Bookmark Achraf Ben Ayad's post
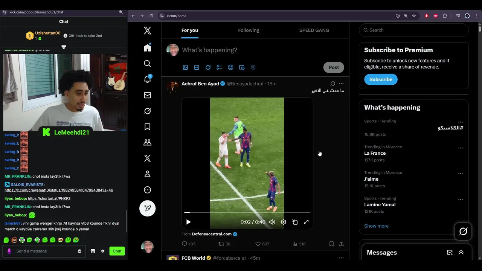The height and width of the screenshot is (271, 482). coord(331,244)
